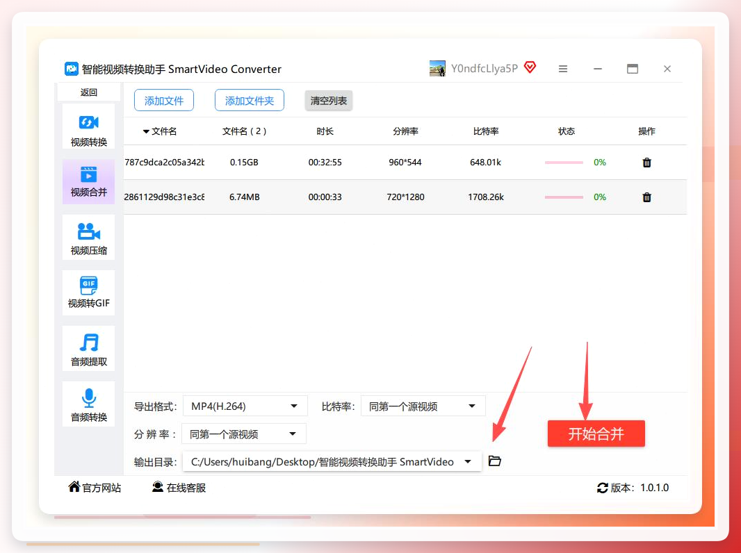This screenshot has height=553, width=741.
Task: Expand the 输出目录 output path dropdown
Action: coord(332,462)
